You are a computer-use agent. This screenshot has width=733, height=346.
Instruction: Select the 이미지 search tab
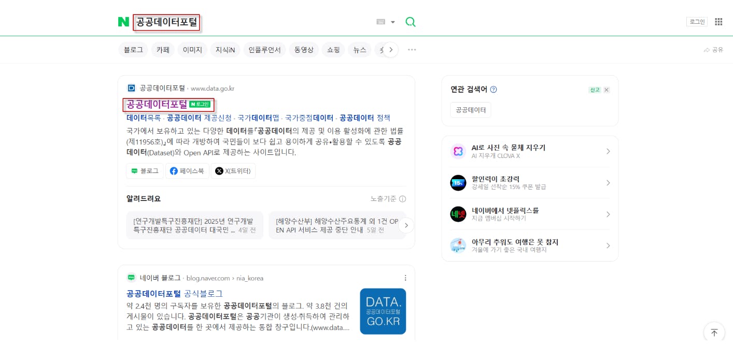(x=192, y=50)
